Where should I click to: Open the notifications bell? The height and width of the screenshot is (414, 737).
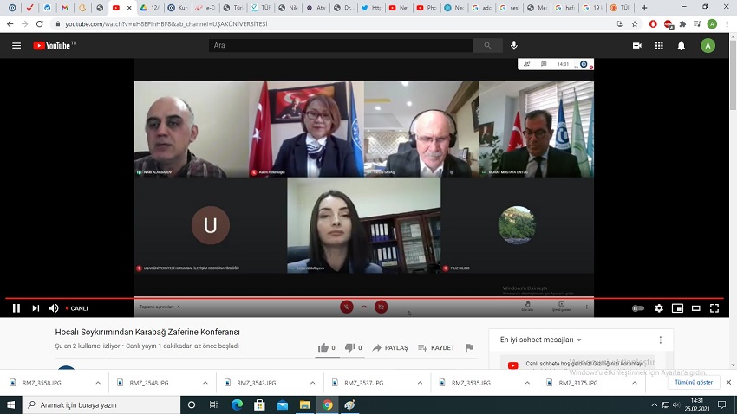click(681, 45)
